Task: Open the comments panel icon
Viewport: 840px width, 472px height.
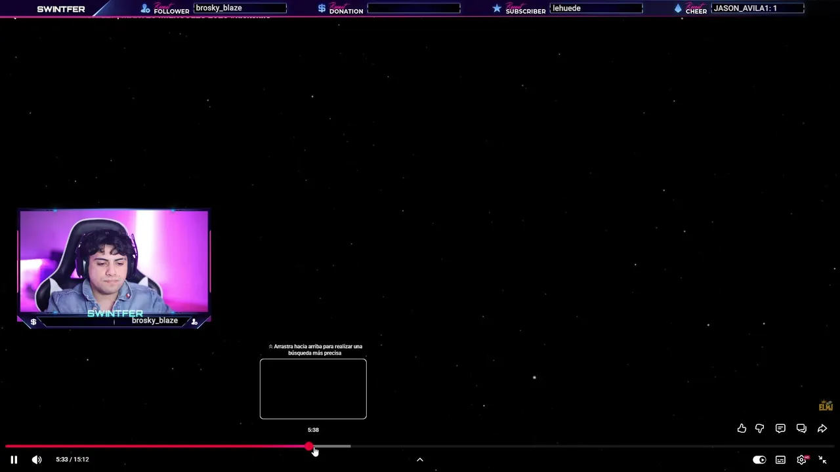Action: click(x=780, y=428)
